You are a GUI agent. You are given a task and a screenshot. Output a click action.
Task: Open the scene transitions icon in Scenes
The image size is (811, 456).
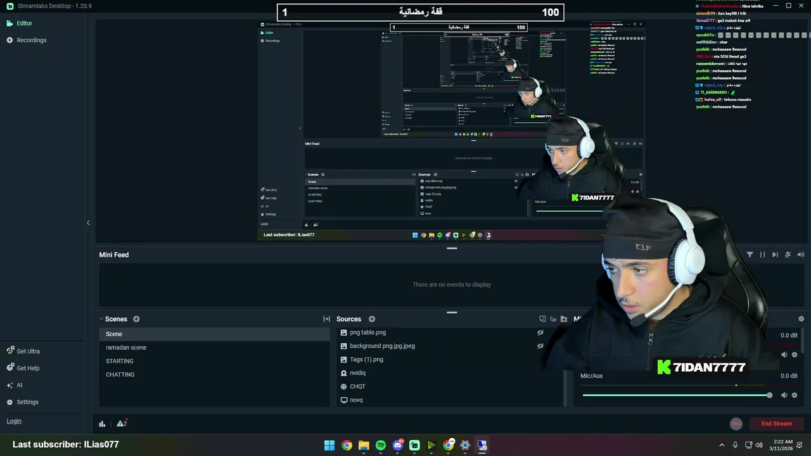tap(326, 319)
